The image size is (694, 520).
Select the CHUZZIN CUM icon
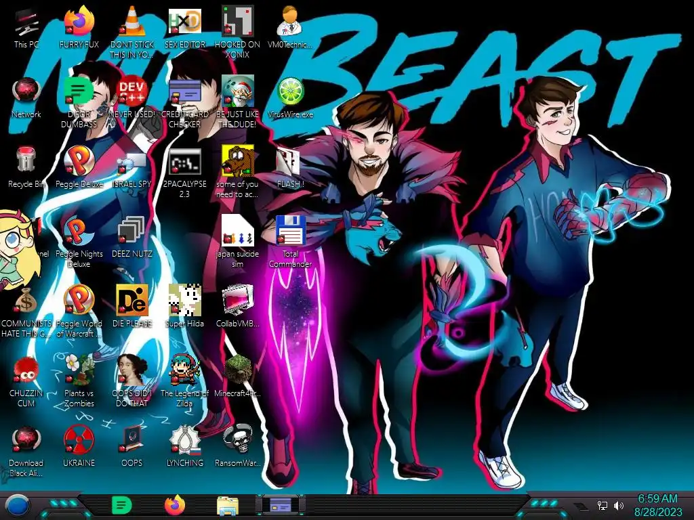click(x=26, y=370)
